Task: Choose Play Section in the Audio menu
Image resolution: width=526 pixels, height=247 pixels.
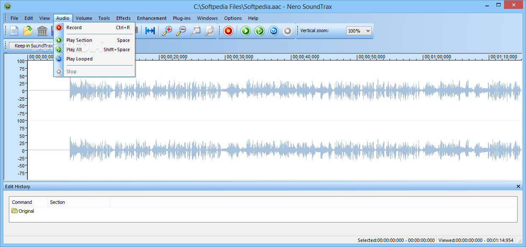Action: coord(94,40)
